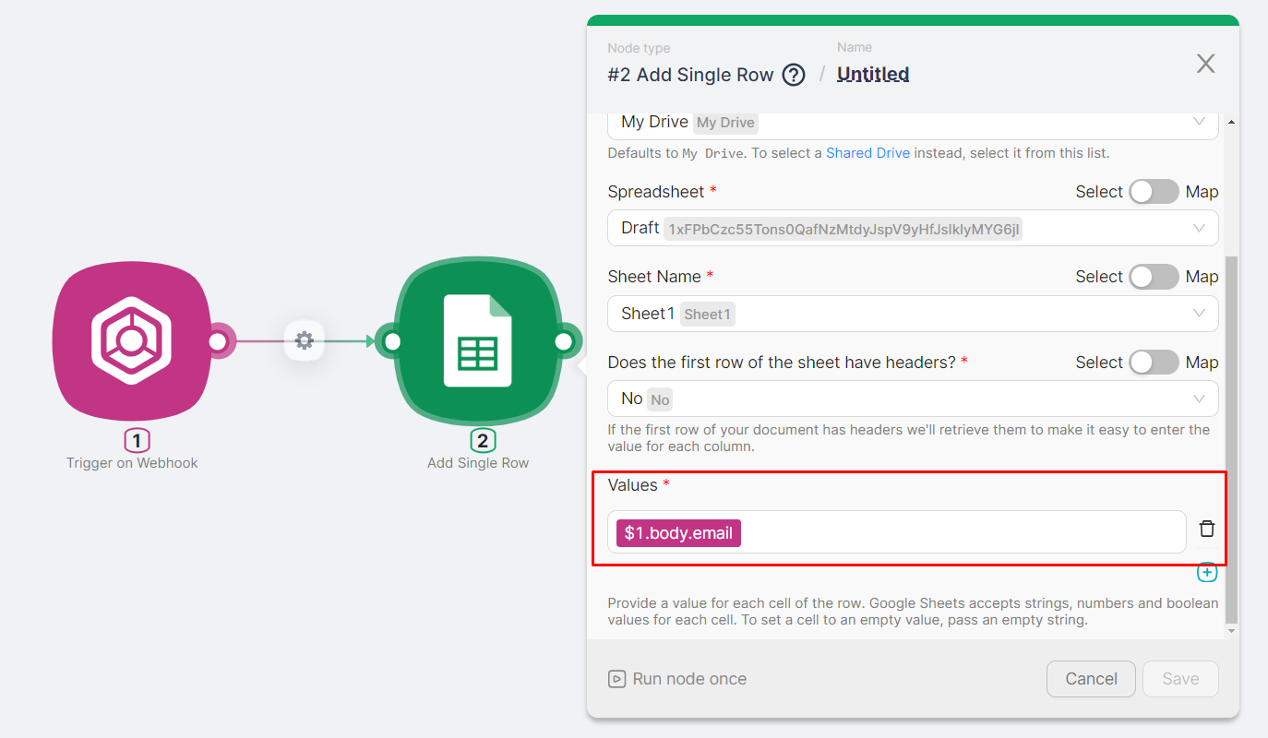Toggle Sheet Name Select/Map switch

pos(1154,277)
